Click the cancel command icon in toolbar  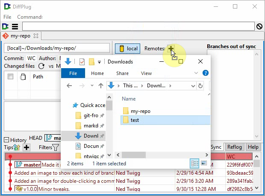tap(259, 26)
